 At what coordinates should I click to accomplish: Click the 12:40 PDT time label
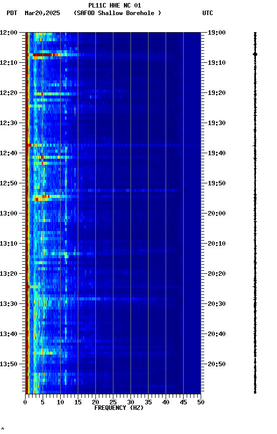9,153
